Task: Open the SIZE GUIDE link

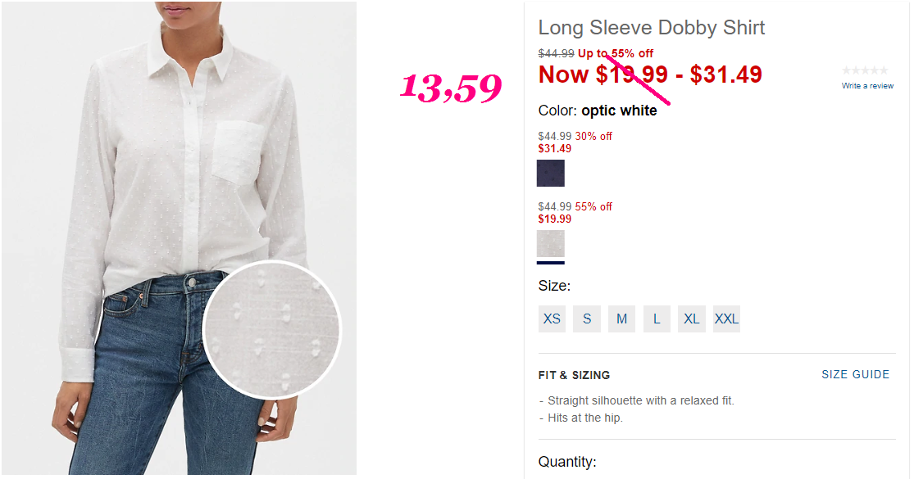Action: [855, 374]
